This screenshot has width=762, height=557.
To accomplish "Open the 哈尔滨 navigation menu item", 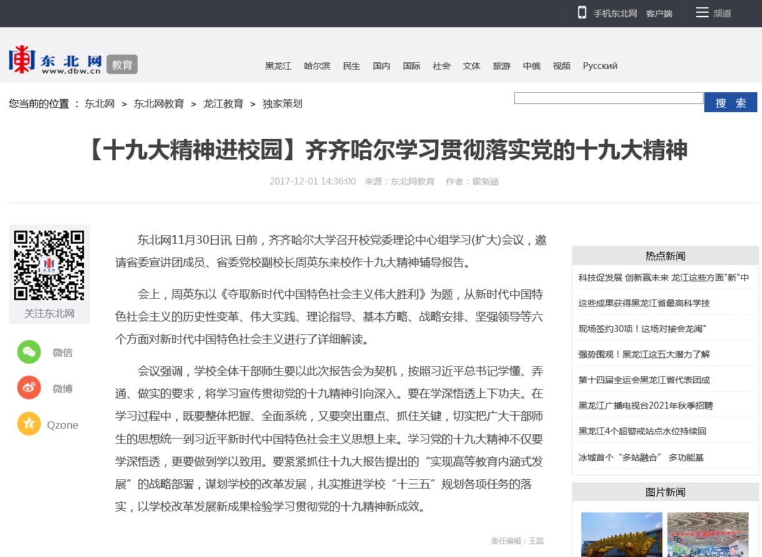I will tap(317, 66).
